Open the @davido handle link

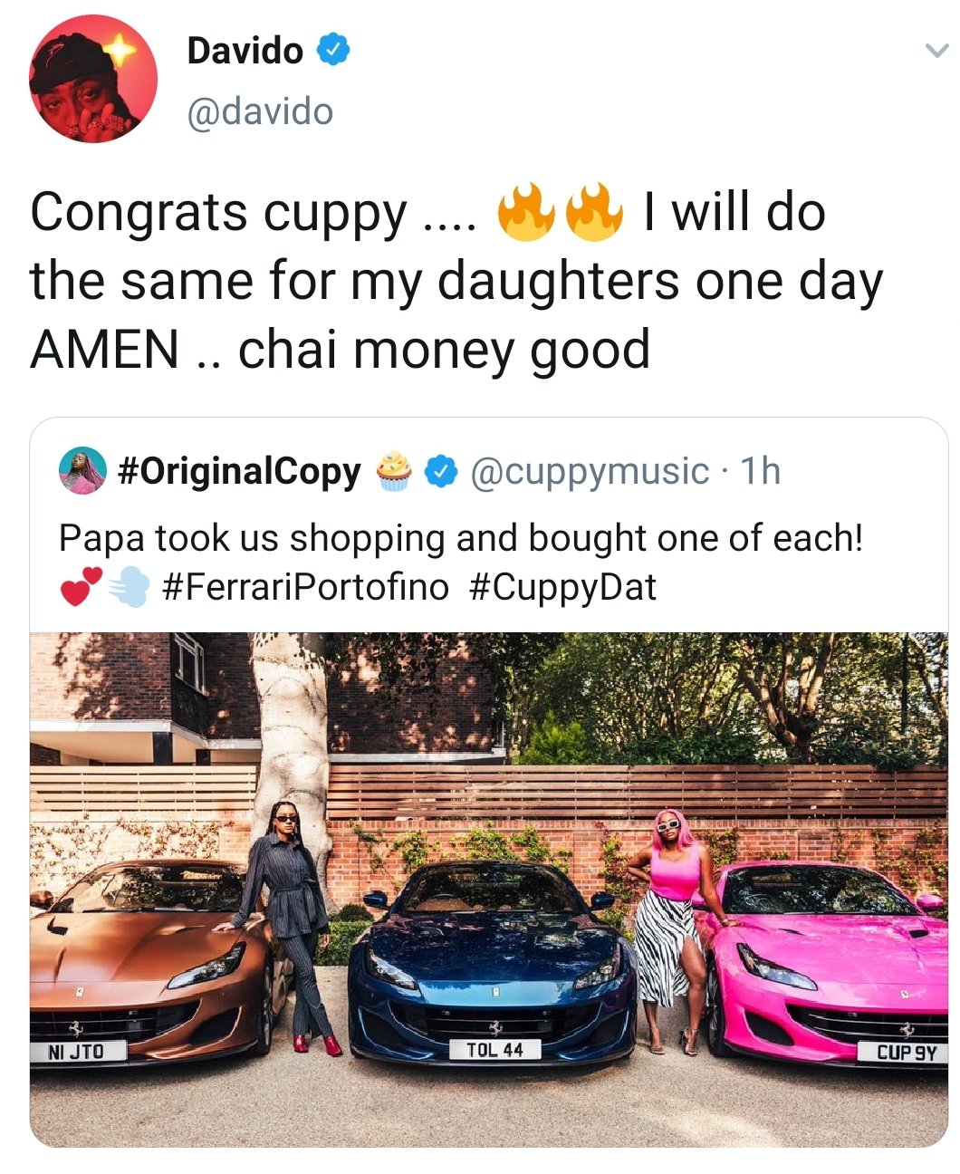(x=260, y=111)
